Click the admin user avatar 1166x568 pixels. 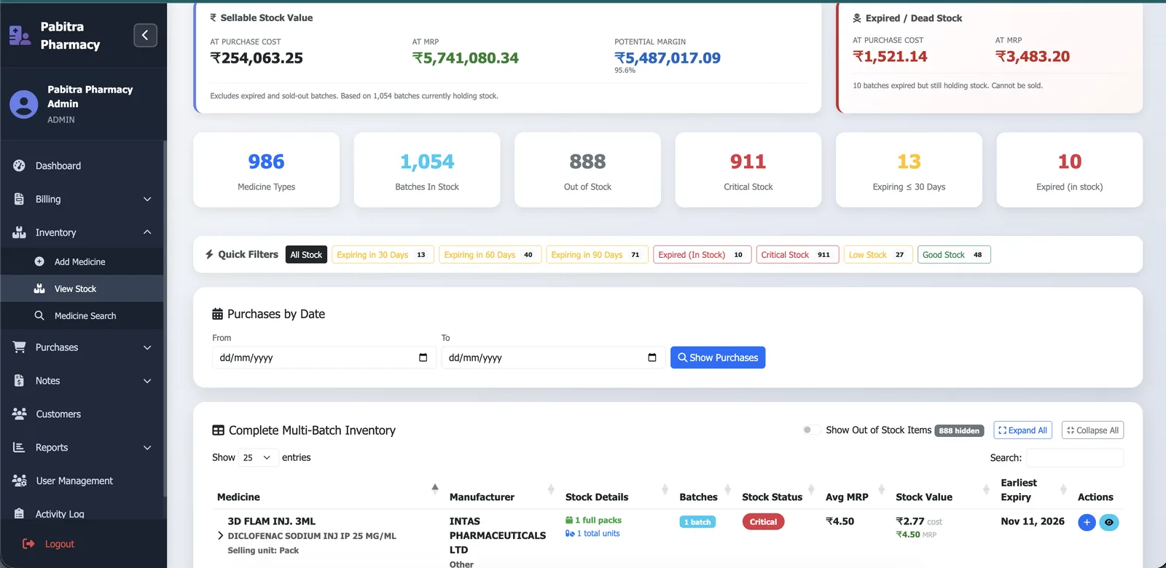24,104
